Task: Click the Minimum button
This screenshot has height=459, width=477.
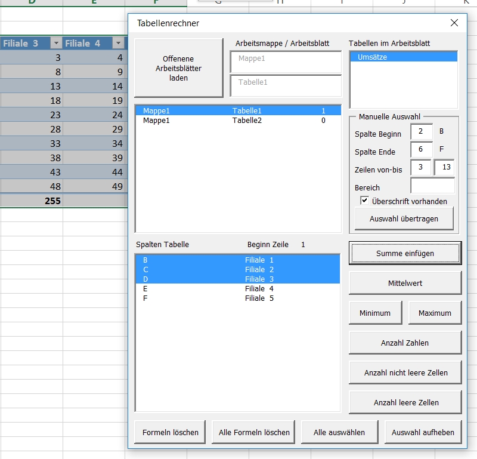Action: (x=375, y=313)
